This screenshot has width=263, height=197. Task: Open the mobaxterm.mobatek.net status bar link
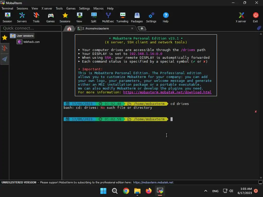click(x=153, y=182)
